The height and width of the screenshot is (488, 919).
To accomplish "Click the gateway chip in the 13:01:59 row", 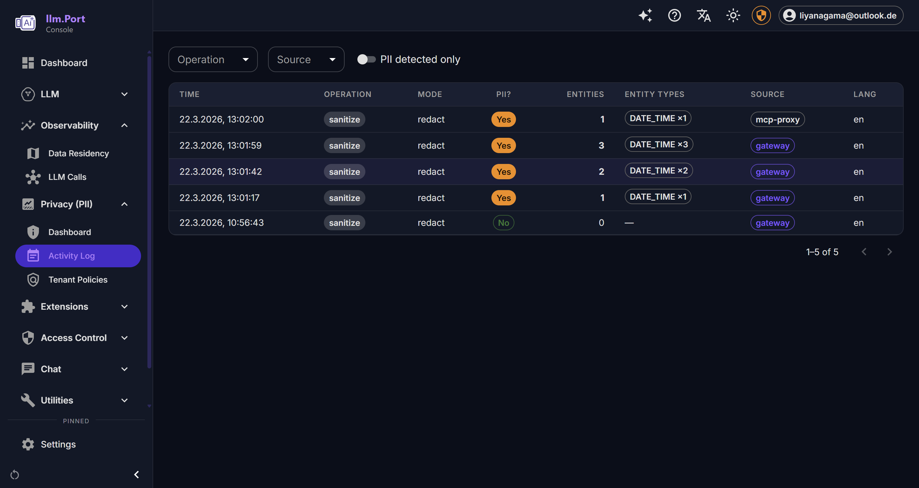I will (x=772, y=145).
